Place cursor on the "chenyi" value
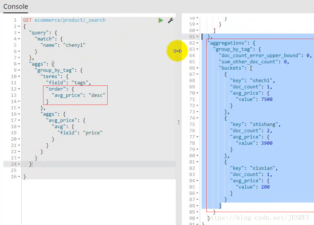Image resolution: width=314 pixels, height=225 pixels. [74, 45]
